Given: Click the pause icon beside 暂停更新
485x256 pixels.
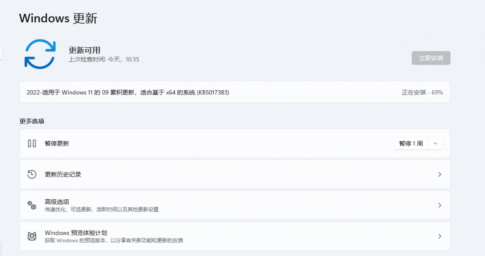Looking at the screenshot, I should click(x=32, y=144).
